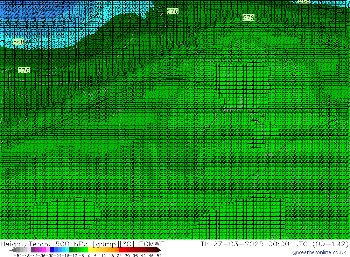The height and width of the screenshot is (257, 350).
Task: Click the 576 contour label at top center
Action: (172, 11)
